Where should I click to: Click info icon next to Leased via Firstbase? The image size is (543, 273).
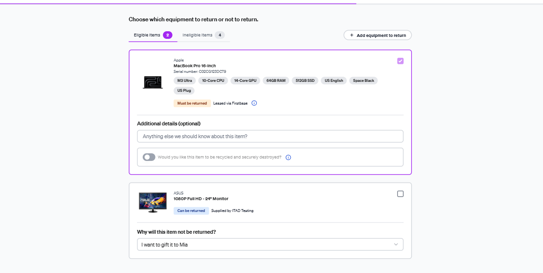(x=254, y=103)
